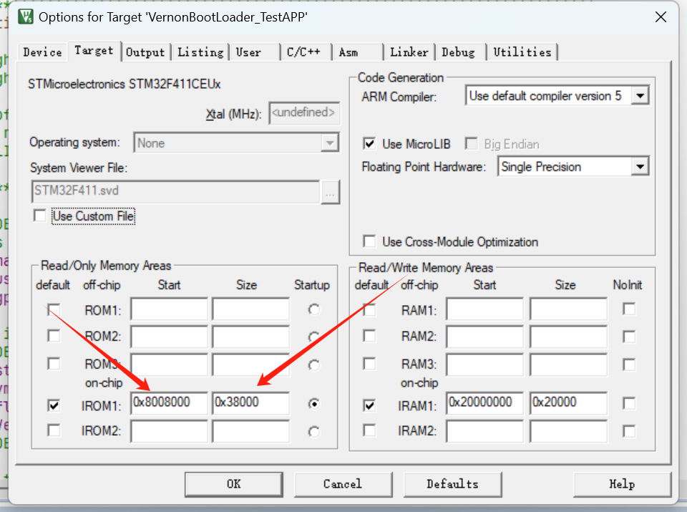The width and height of the screenshot is (687, 512).
Task: Open the Operating system dropdown
Action: pos(329,143)
